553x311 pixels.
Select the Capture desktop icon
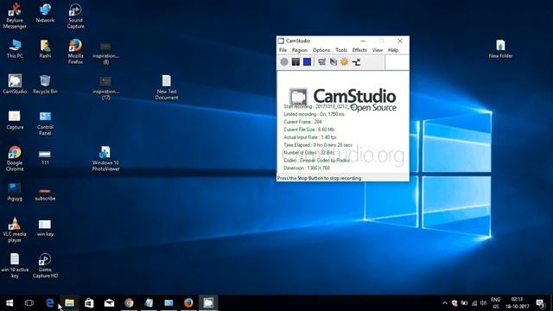[15, 120]
